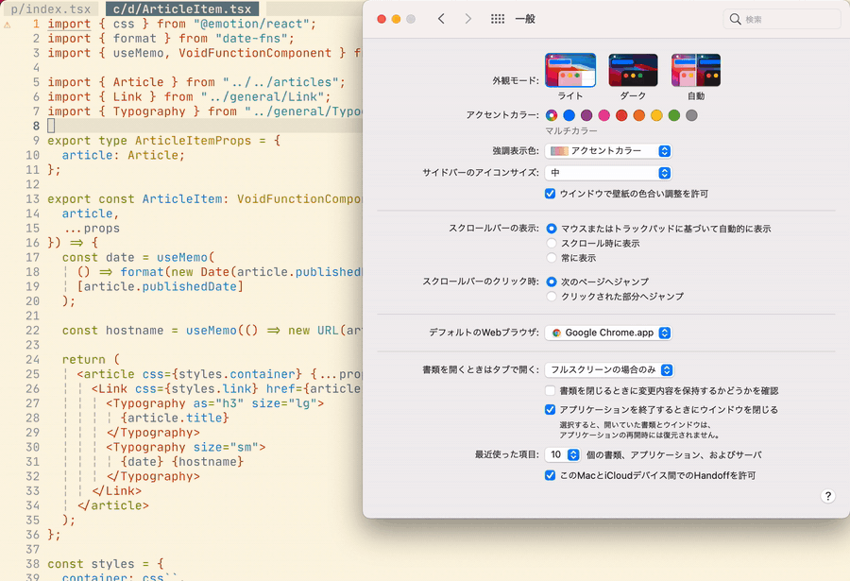This screenshot has height=581, width=850.
Task: Choose the orange accent color
Action: click(x=639, y=115)
